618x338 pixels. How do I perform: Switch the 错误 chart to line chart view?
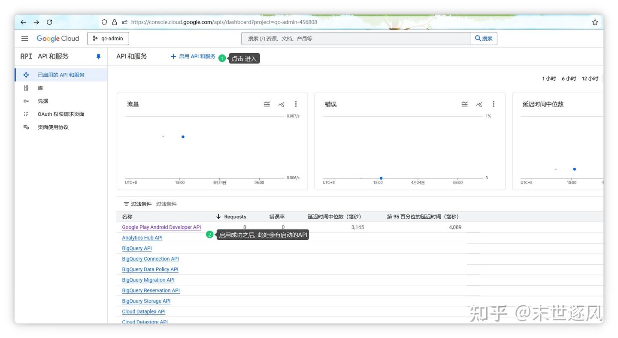click(479, 104)
